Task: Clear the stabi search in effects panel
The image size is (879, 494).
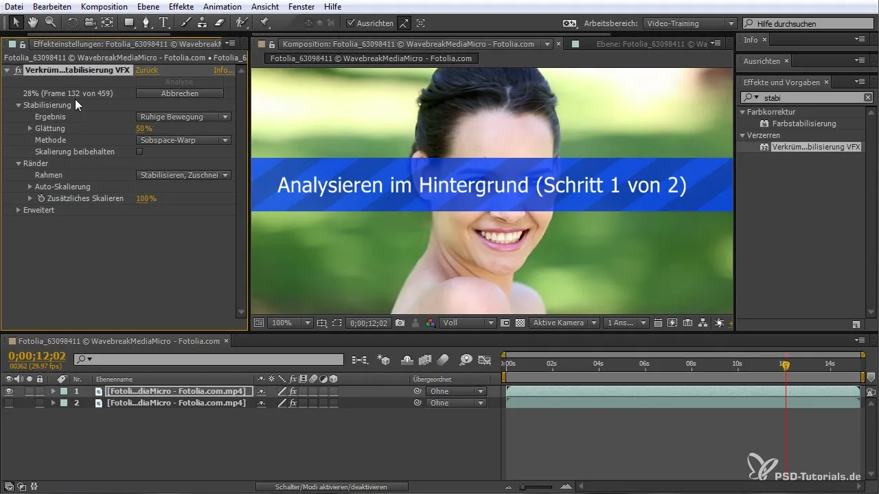Action: click(x=867, y=97)
